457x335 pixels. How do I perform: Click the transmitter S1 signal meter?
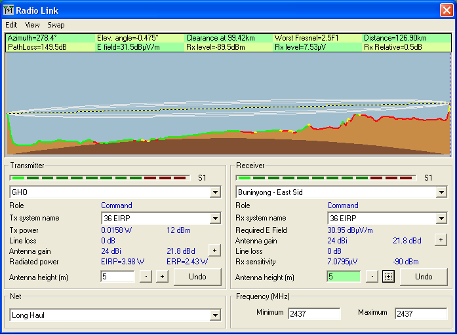pos(100,178)
